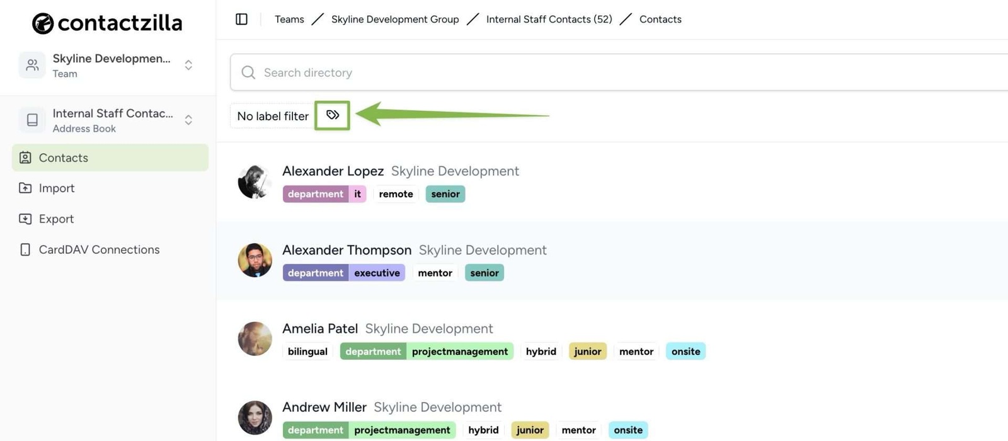Toggle the sidebar panel icon
Screen dimensions: 1008x441
241,20
